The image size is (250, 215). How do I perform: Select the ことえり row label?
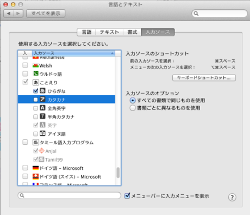(x=48, y=83)
